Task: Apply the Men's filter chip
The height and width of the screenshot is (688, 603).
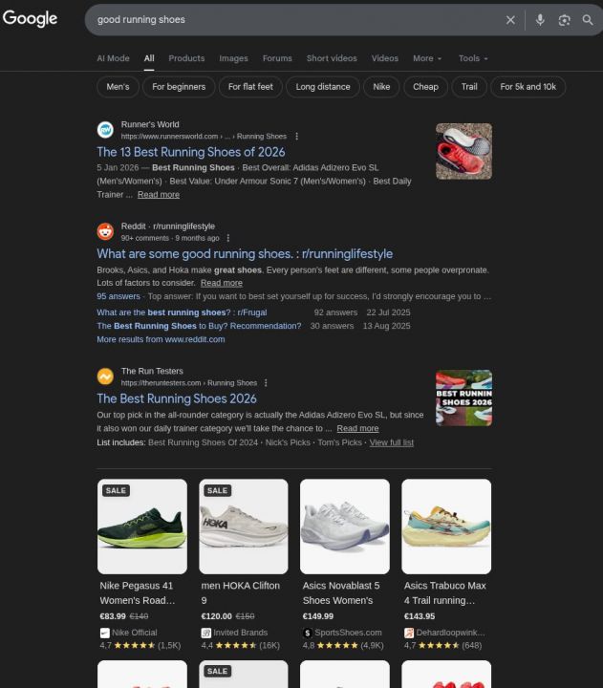Action: coord(118,87)
